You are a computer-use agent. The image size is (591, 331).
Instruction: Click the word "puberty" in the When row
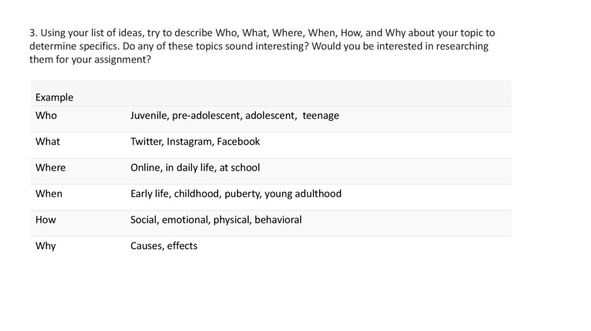(243, 194)
